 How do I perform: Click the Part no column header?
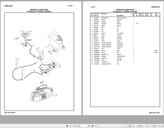coord(96,15)
